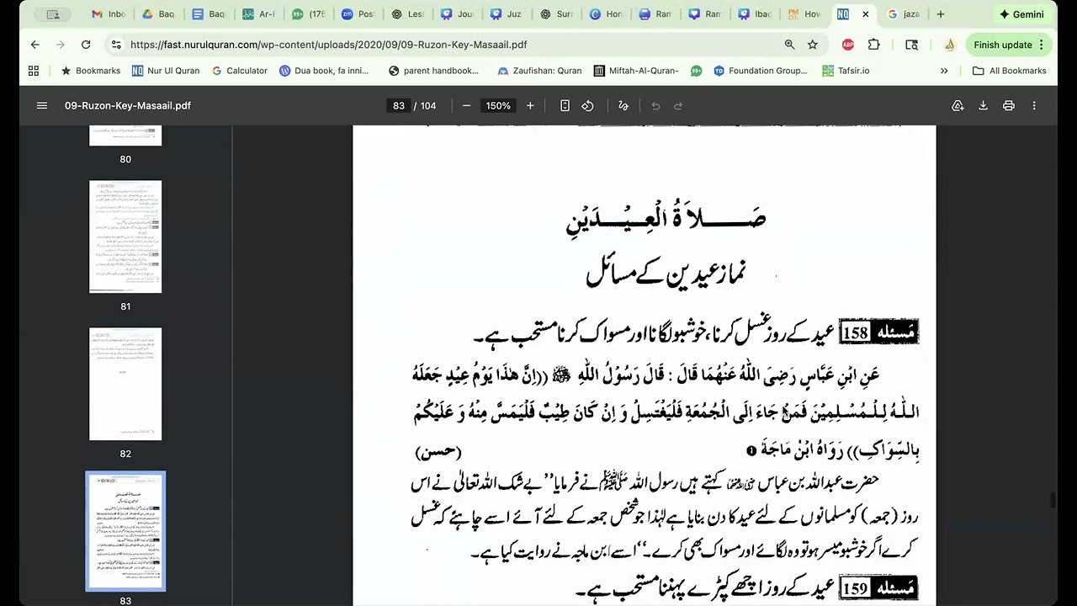Reload the current page

pos(86,45)
